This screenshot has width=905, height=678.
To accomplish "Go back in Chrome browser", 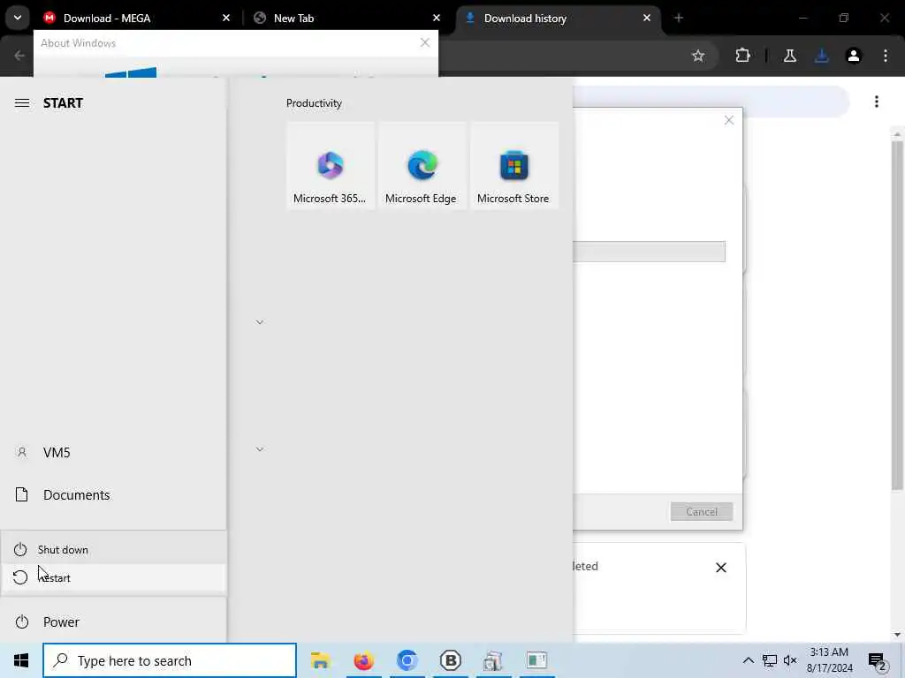I will point(19,56).
